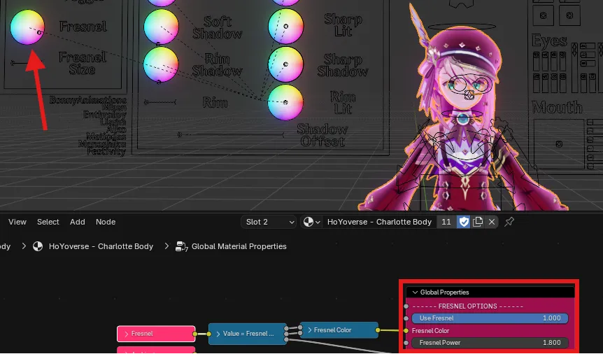Click the FRESNEL OPTIONS header socket
Screen dimensions: 603x354
406,306
